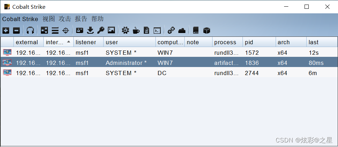Minimize the Cobalt Strike window
The image size is (338, 147).
pyautogui.click(x=286, y=7)
